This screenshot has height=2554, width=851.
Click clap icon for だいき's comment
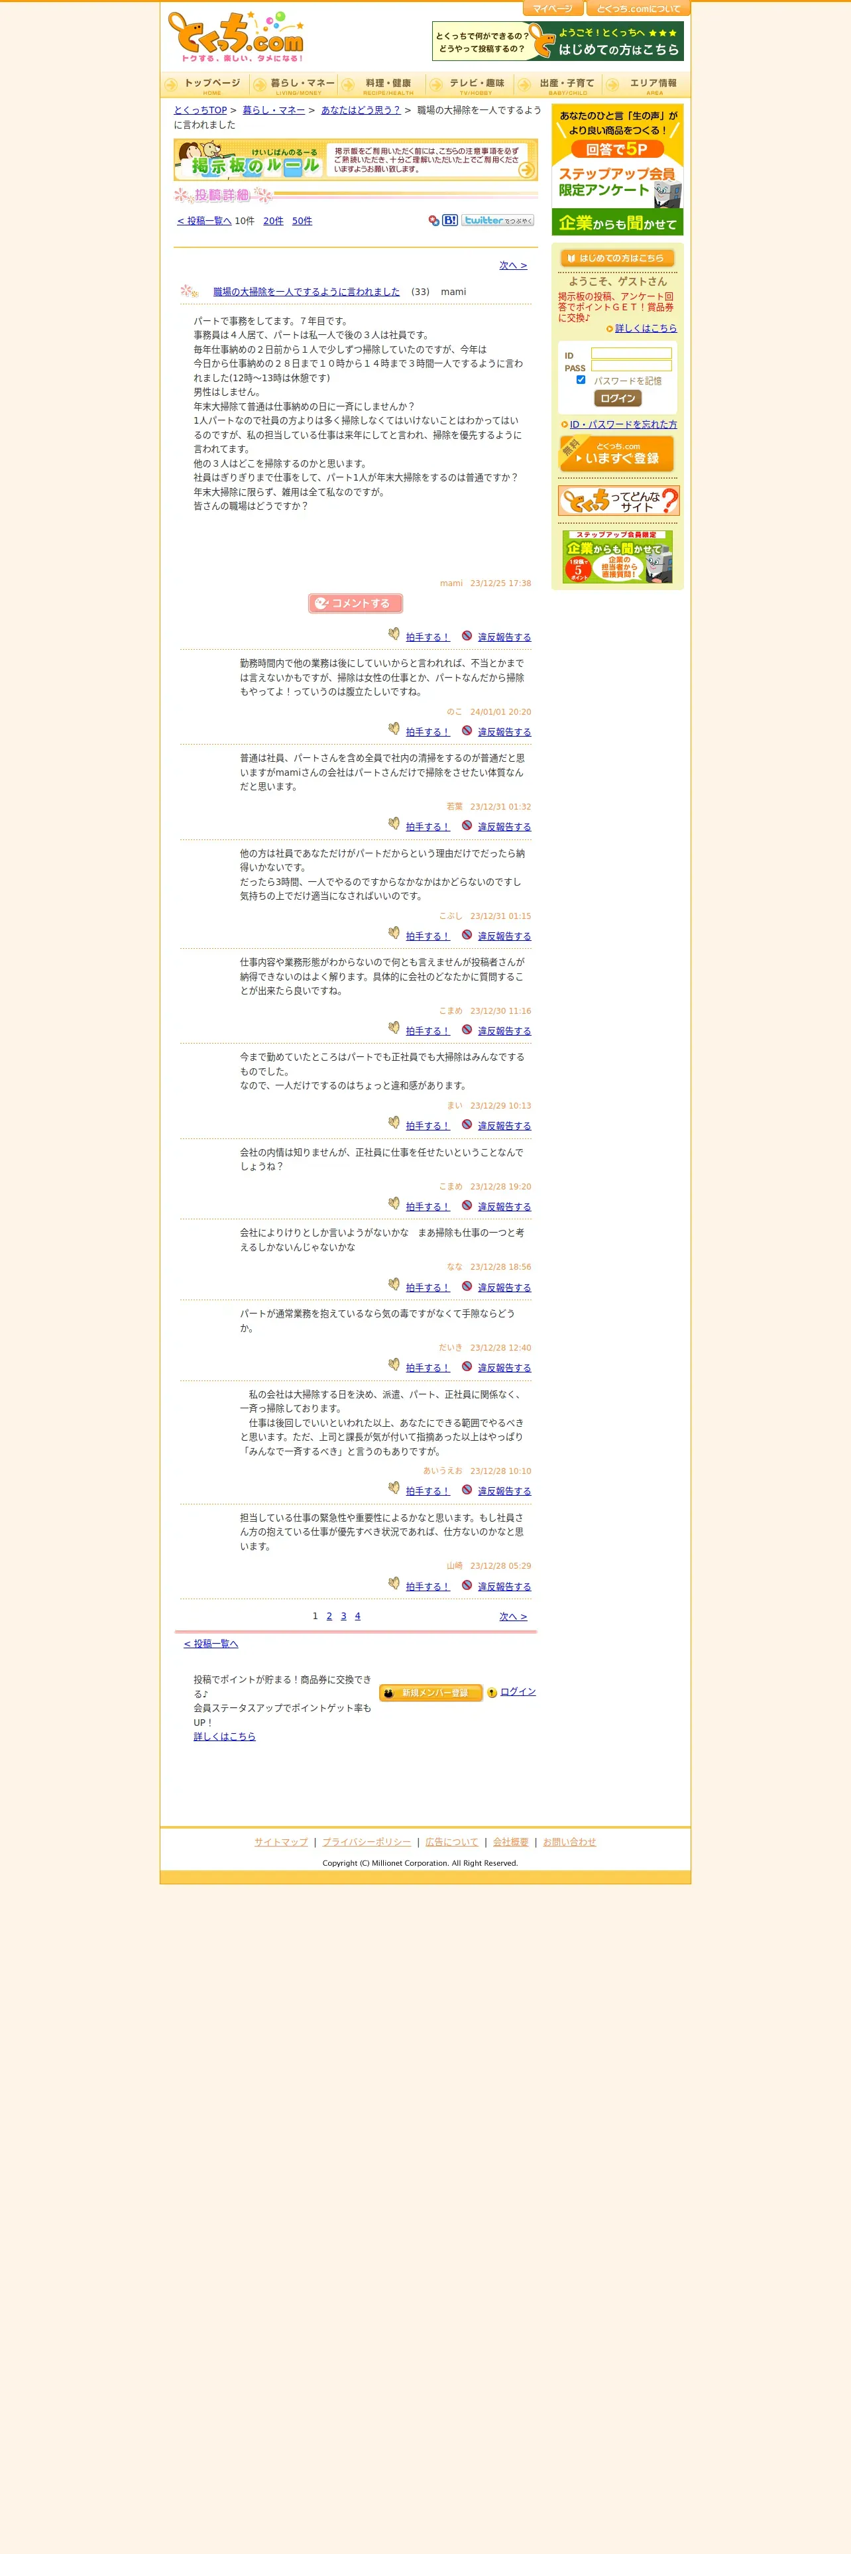(x=394, y=1365)
